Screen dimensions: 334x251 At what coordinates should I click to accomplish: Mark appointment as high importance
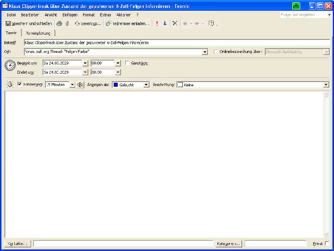(x=157, y=23)
